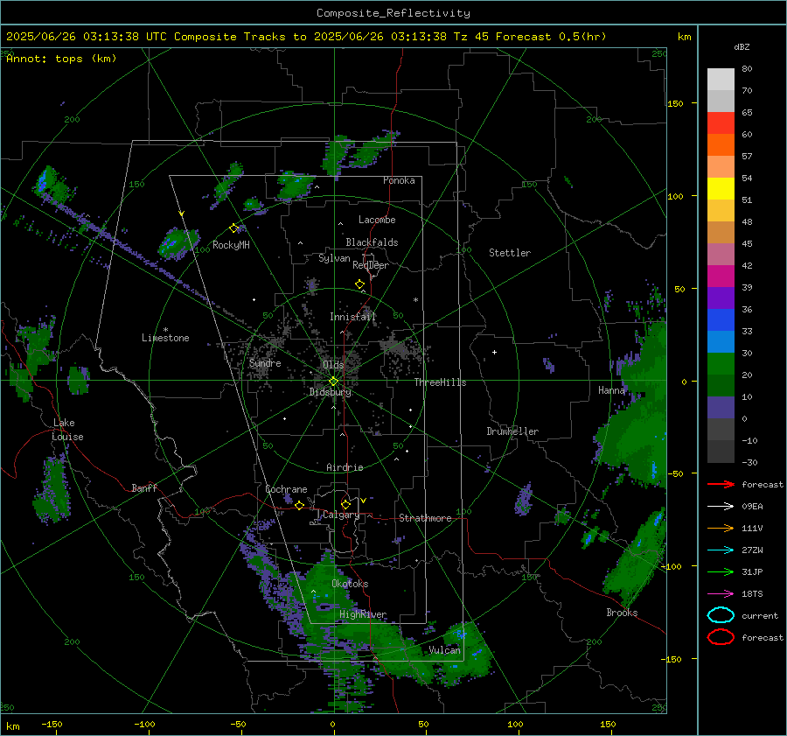Screen dimensions: 787x736
Task: Click the Ponoka city label
Action: [399, 180]
